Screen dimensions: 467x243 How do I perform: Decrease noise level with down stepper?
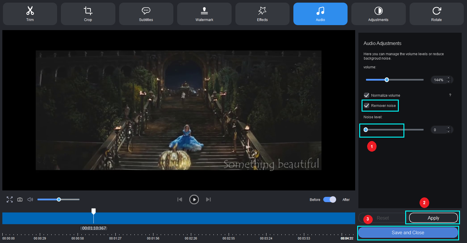click(449, 132)
